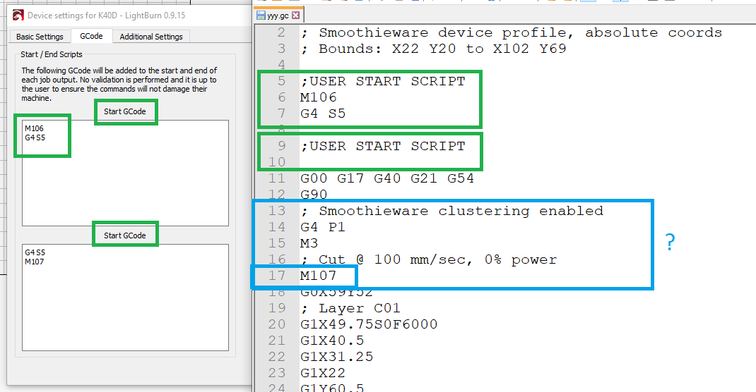
Task: Close the yyy.gc editor tab
Action: pyautogui.click(x=295, y=15)
